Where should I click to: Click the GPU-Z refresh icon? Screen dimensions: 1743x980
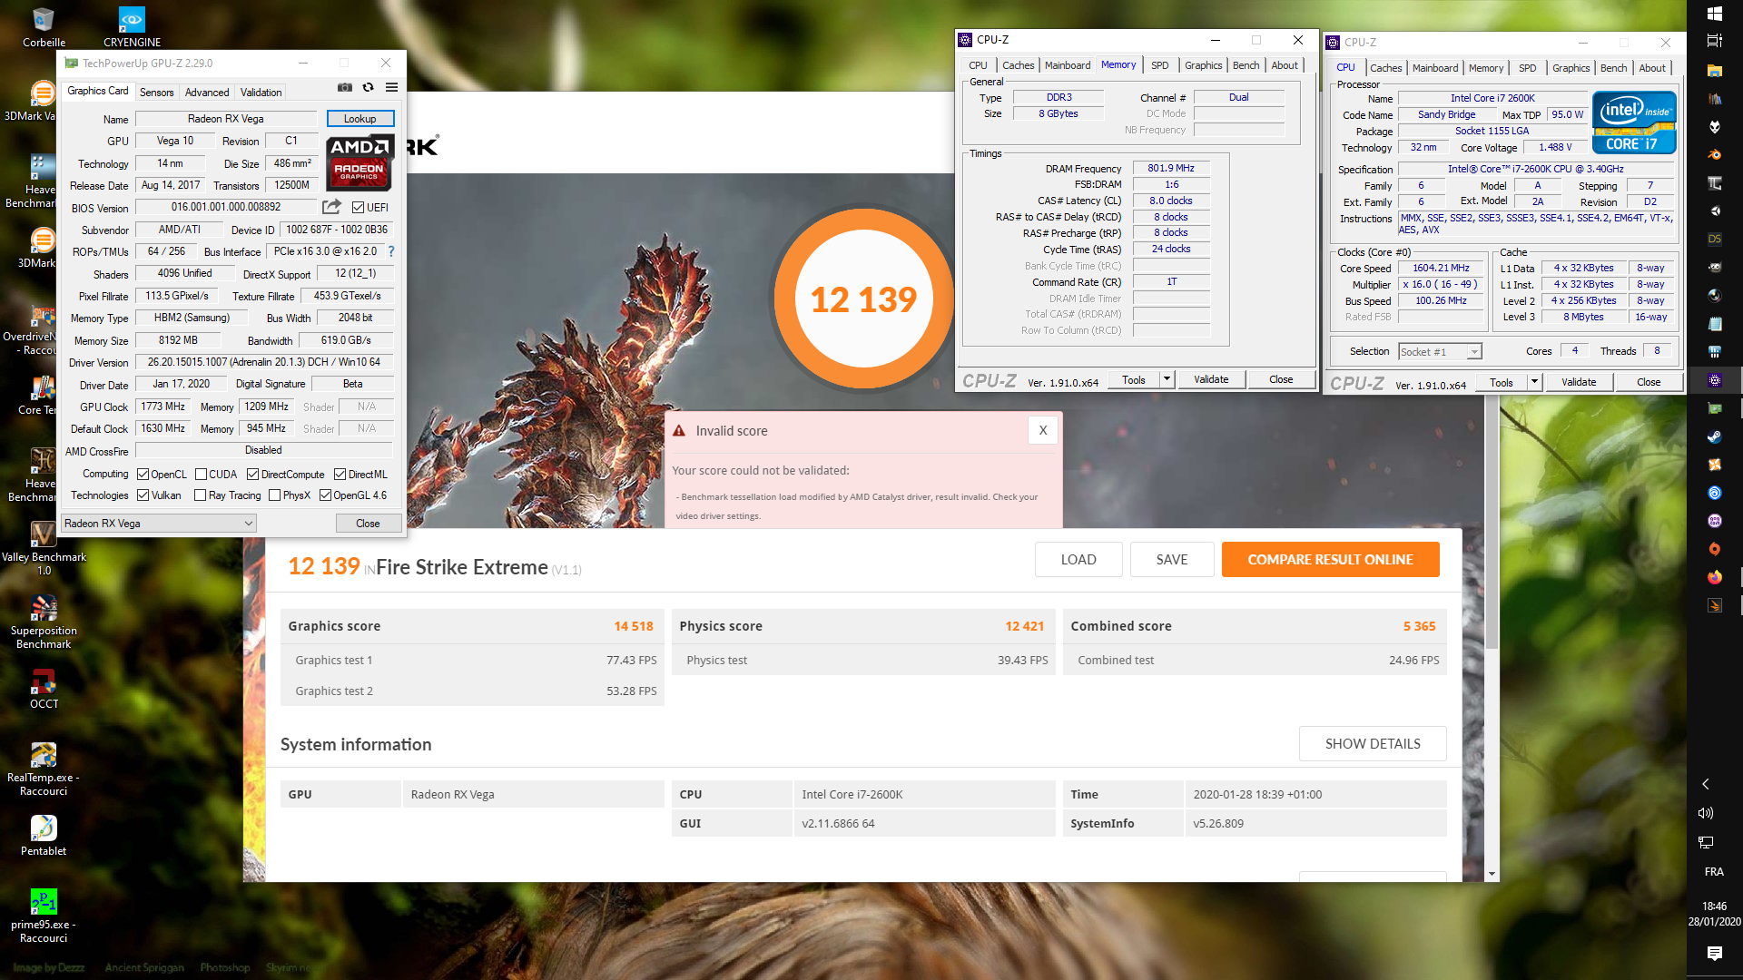[x=368, y=88]
